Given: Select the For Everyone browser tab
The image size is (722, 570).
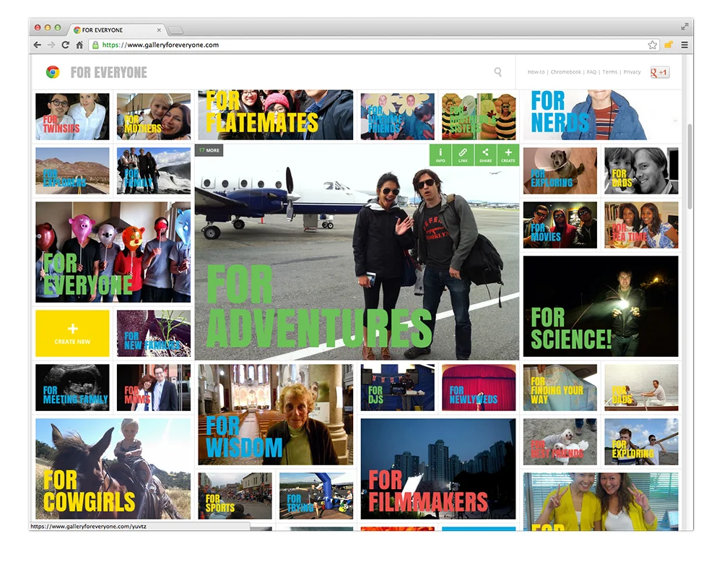Looking at the screenshot, I should point(118,30).
